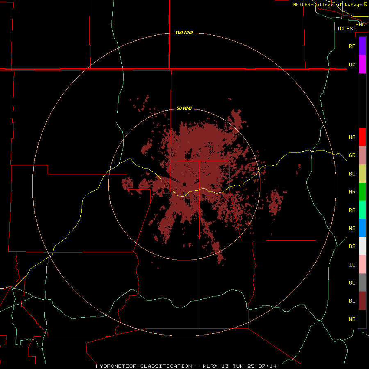Click the Hydrometeor Classification KLRX caption
This screenshot has height=369, width=369.
pos(186,366)
